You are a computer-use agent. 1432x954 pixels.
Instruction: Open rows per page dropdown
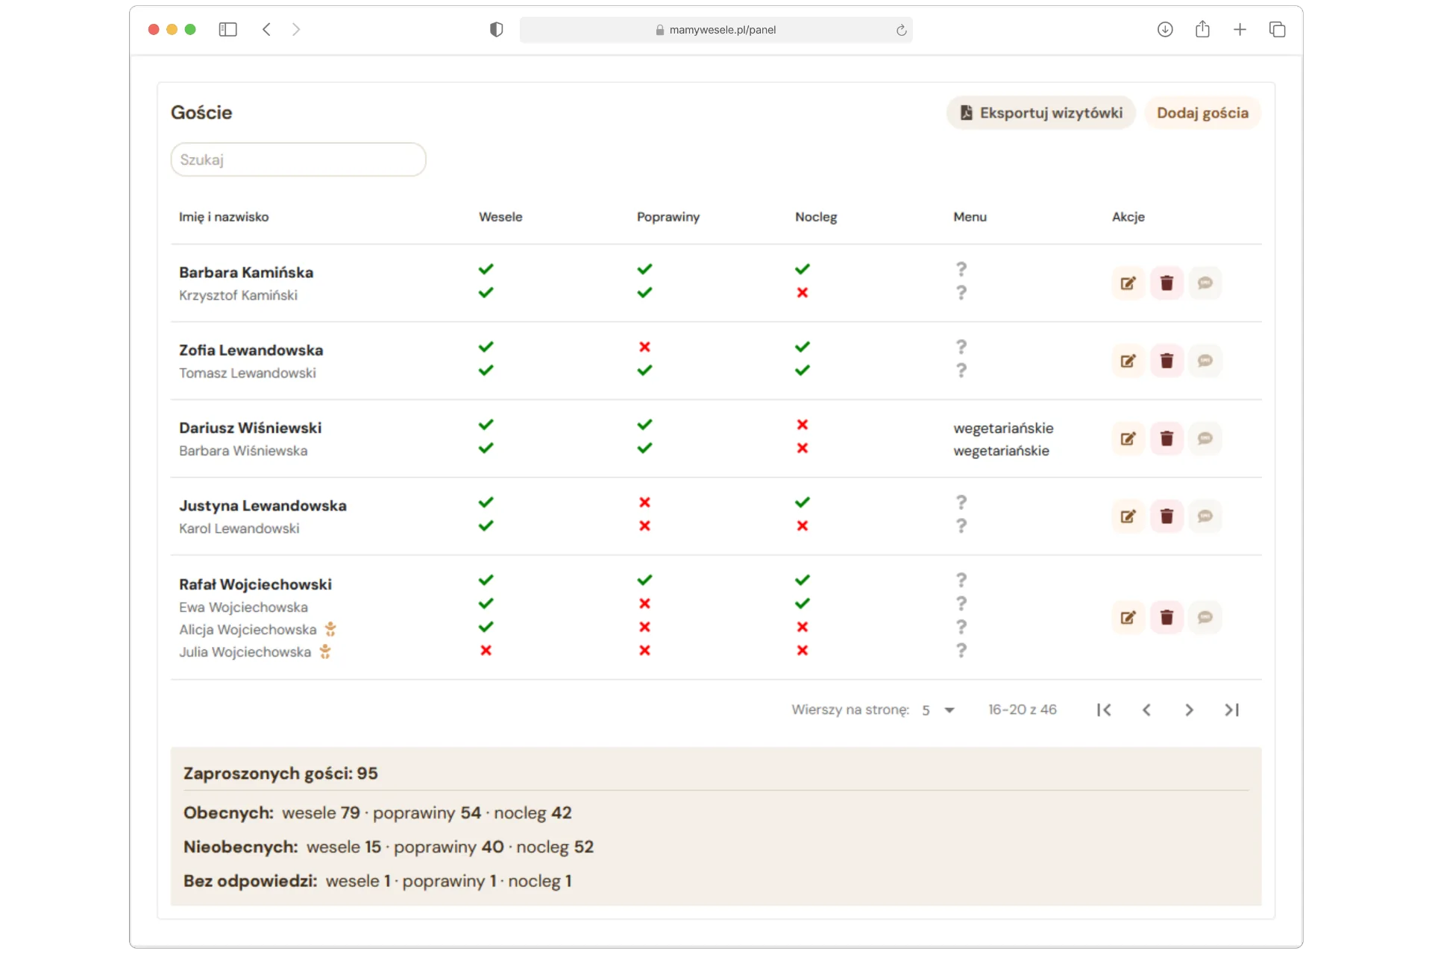click(x=938, y=710)
